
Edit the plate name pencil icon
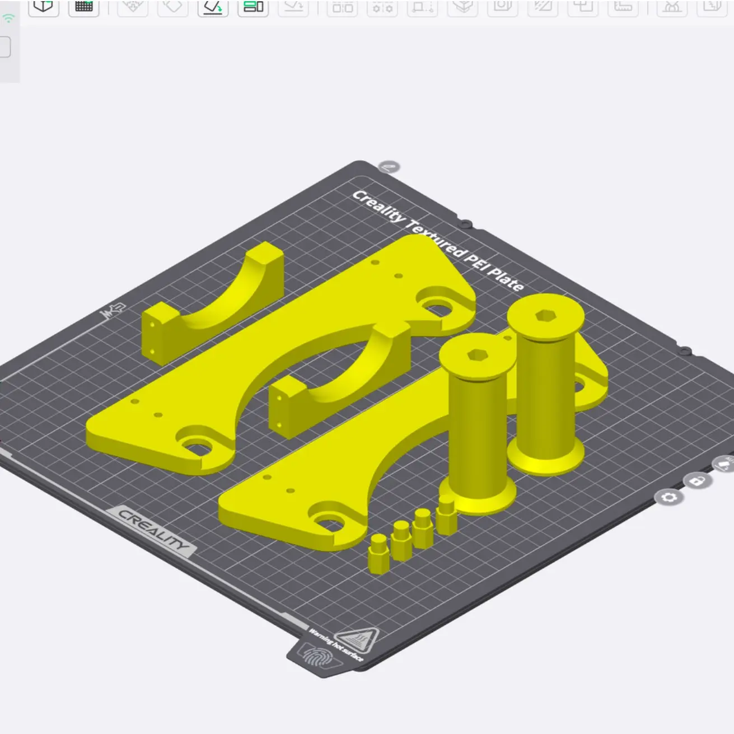(x=389, y=166)
